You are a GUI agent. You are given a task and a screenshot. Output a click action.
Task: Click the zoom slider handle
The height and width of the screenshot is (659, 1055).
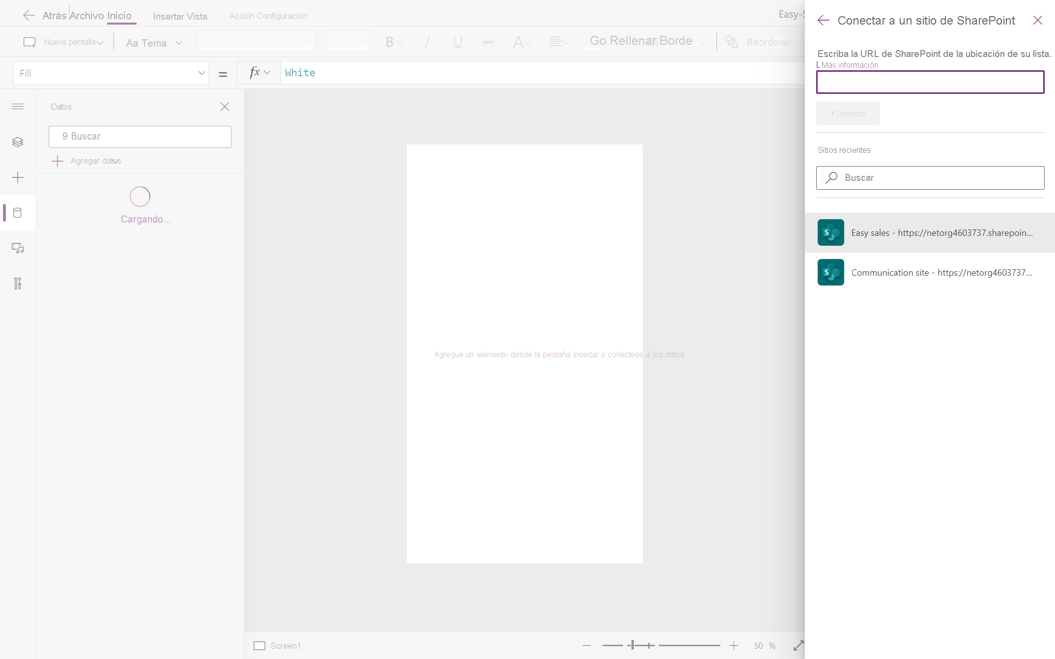click(x=632, y=645)
